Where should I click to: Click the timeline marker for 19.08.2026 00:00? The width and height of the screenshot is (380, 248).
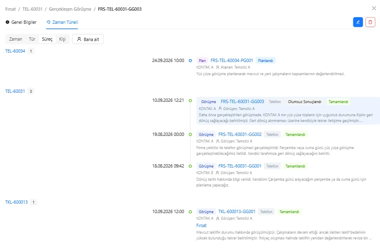[190, 134]
